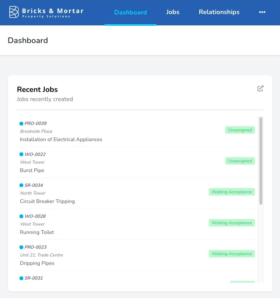Viewport: 280px width, 298px height.
Task: Open job PRO-0023
Action: coord(36,247)
